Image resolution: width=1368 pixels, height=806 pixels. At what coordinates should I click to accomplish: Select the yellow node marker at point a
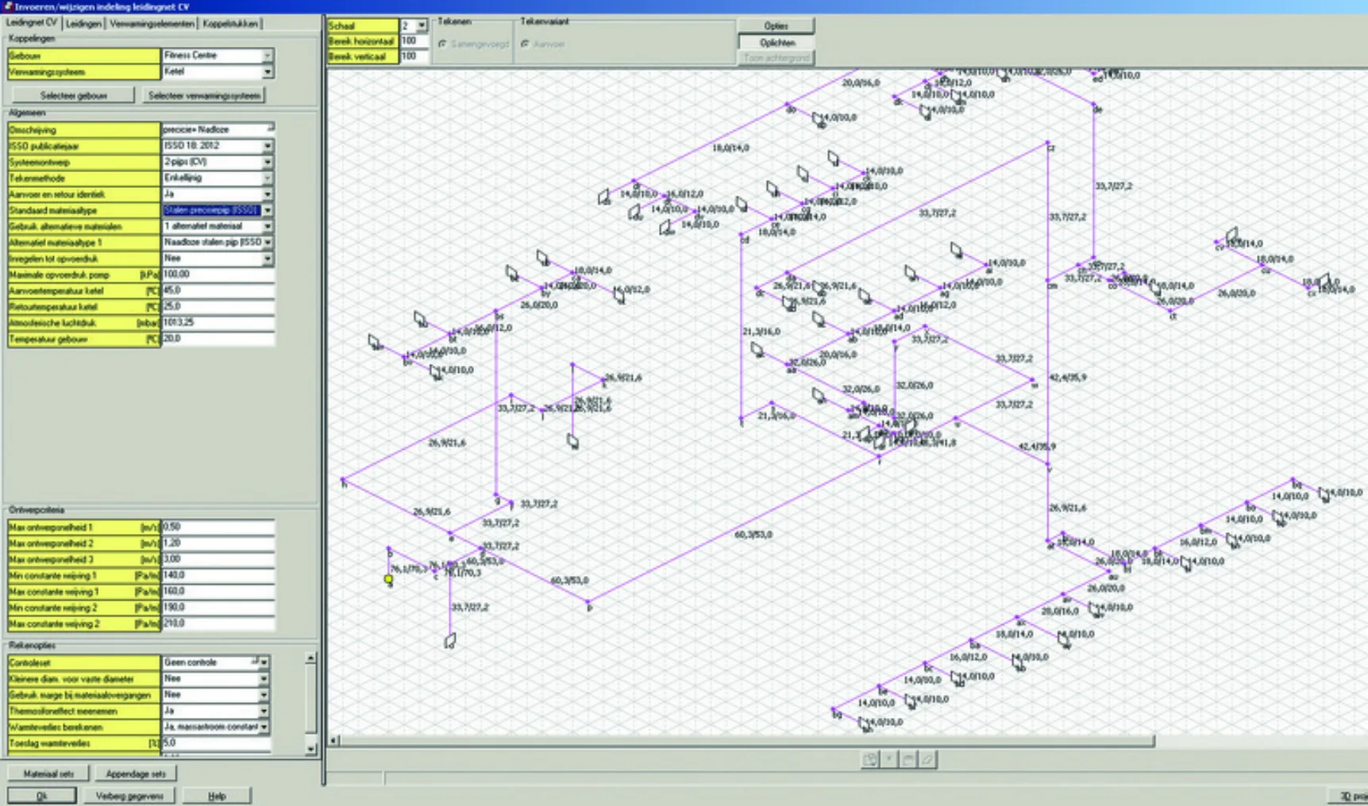pos(388,579)
